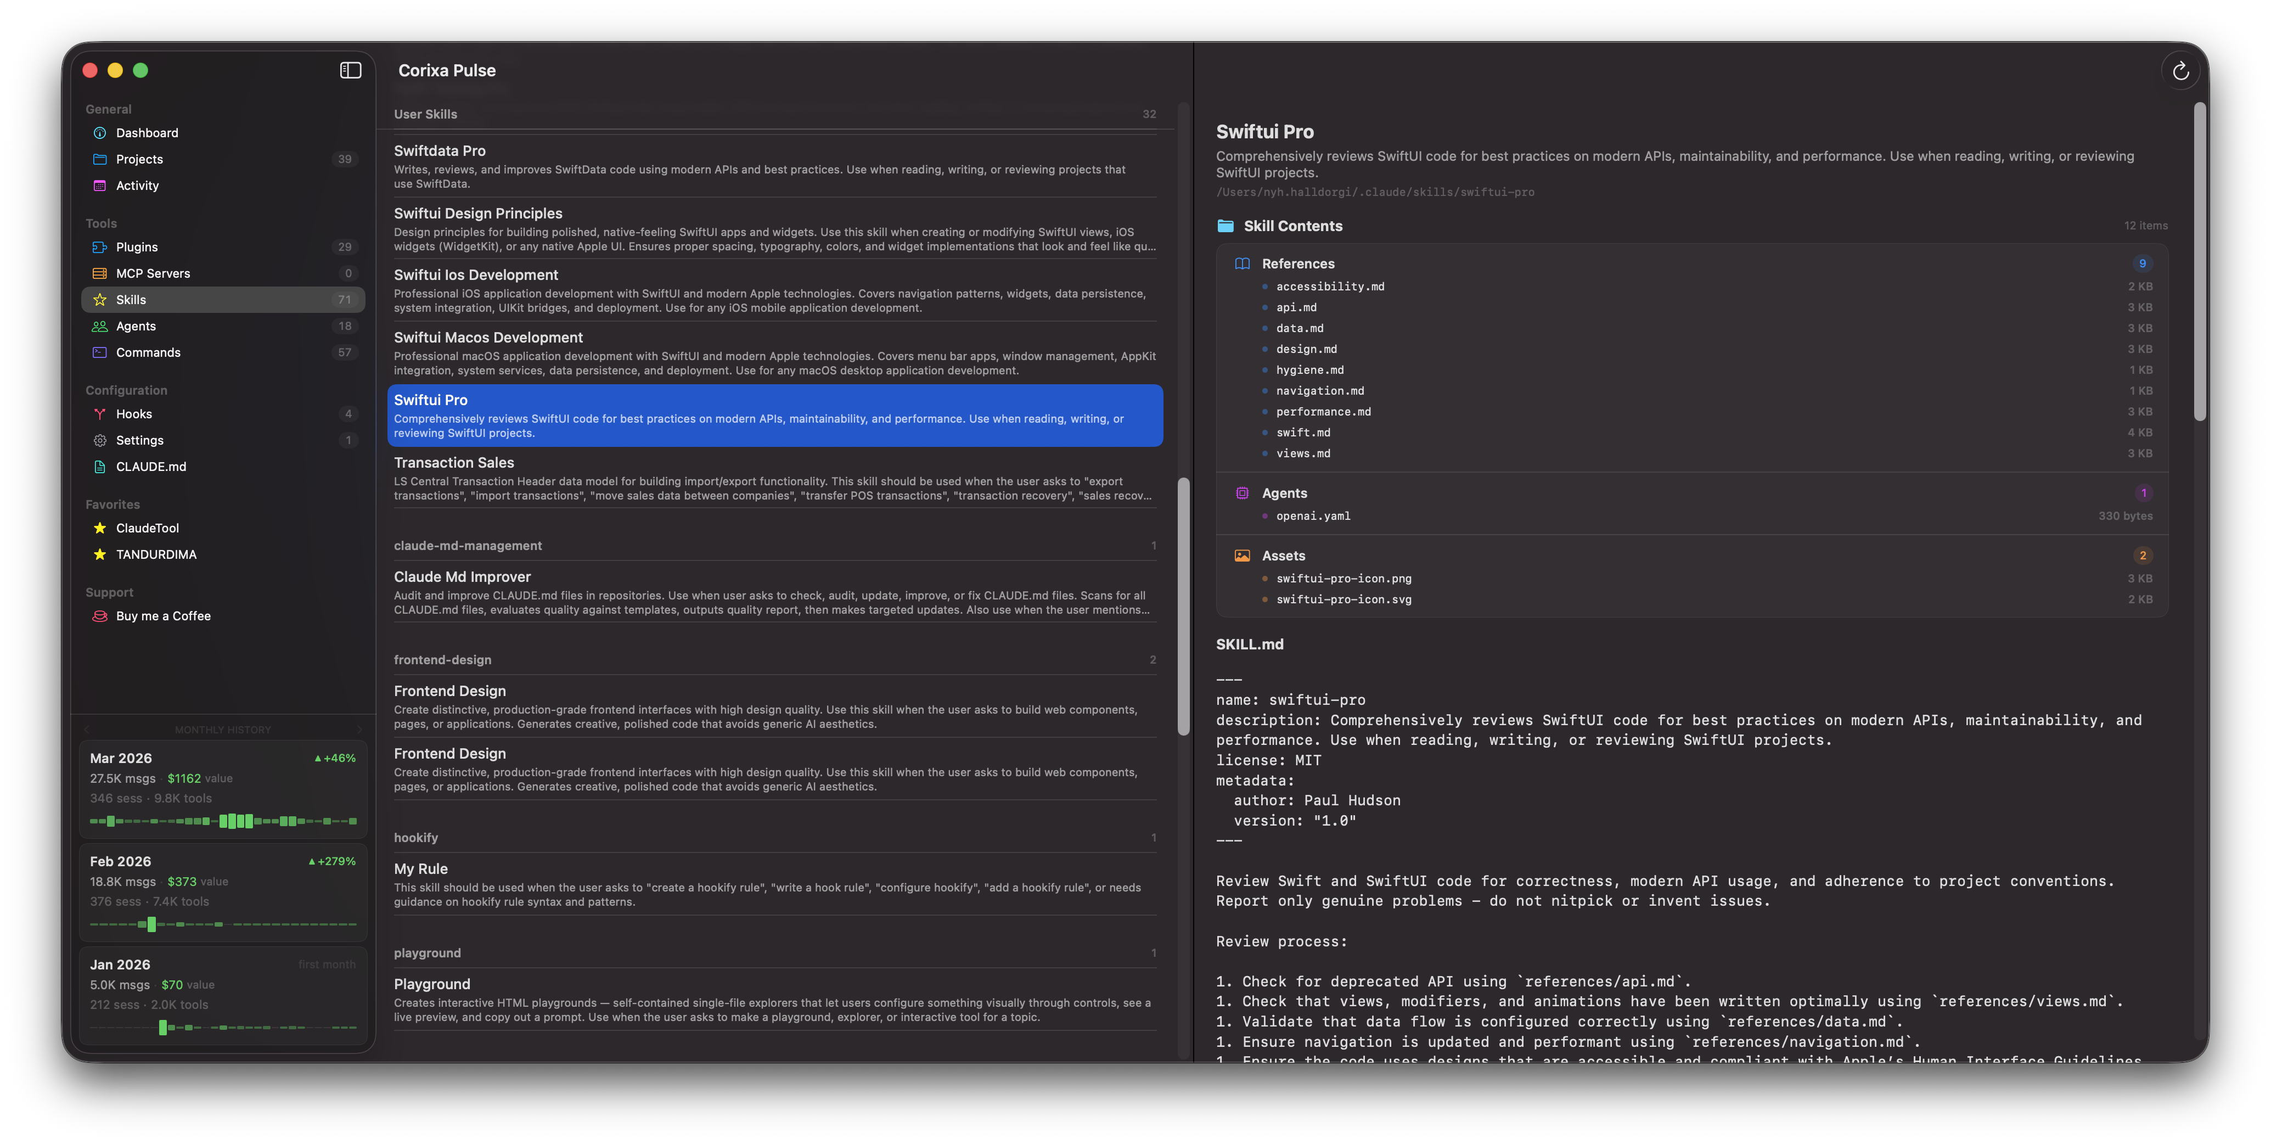Image resolution: width=2271 pixels, height=1144 pixels.
Task: Select Swiftui Design Principles skill
Action: tap(775, 228)
